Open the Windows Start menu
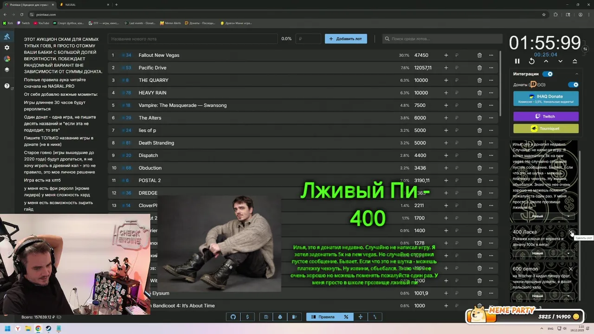This screenshot has width=594, height=334. pos(8,328)
